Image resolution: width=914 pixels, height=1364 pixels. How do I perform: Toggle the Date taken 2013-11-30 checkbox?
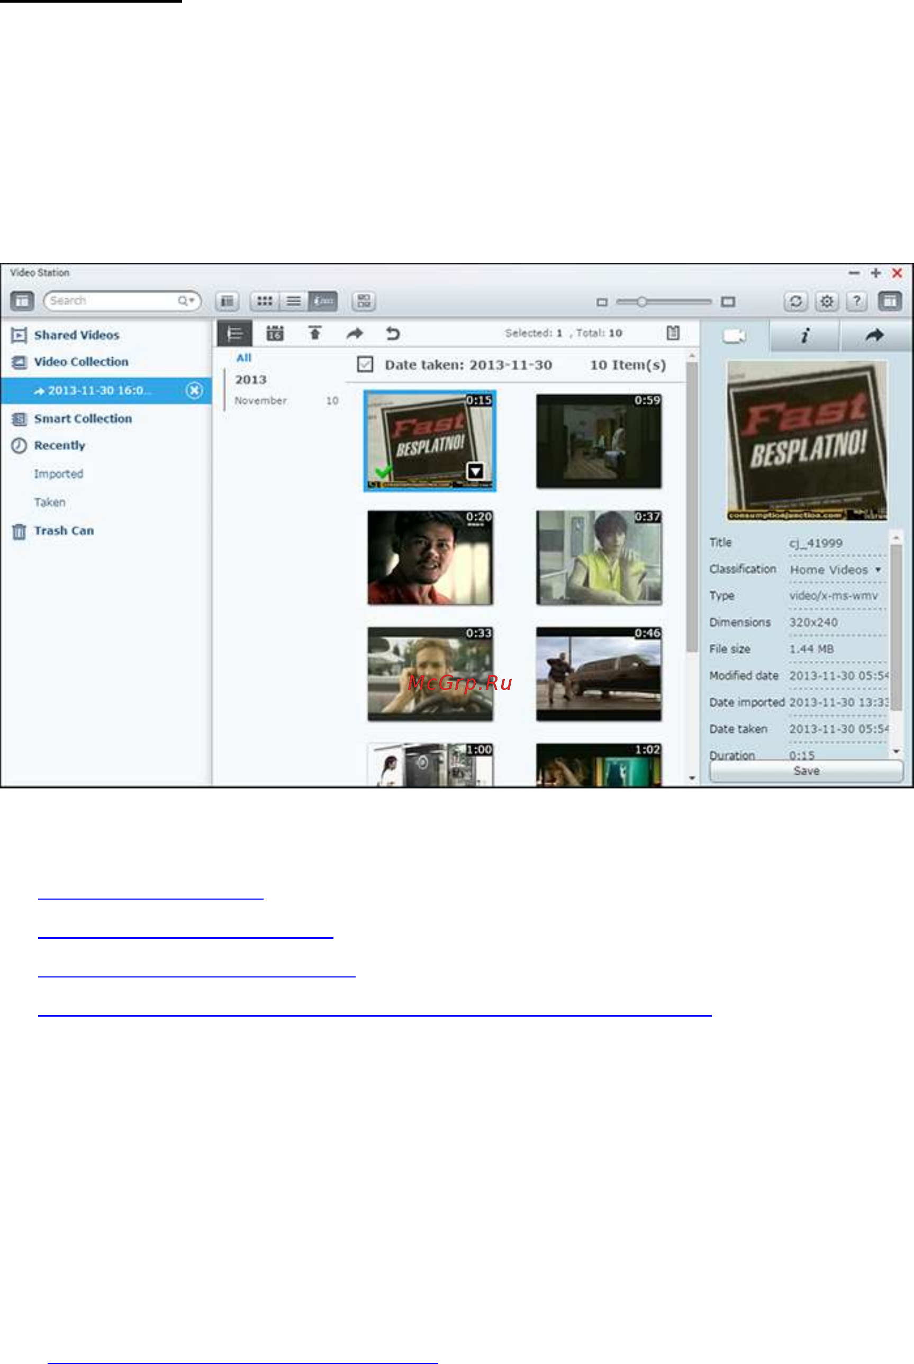point(365,365)
